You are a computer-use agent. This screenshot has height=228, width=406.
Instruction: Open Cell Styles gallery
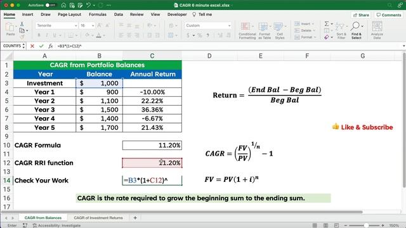(x=280, y=30)
